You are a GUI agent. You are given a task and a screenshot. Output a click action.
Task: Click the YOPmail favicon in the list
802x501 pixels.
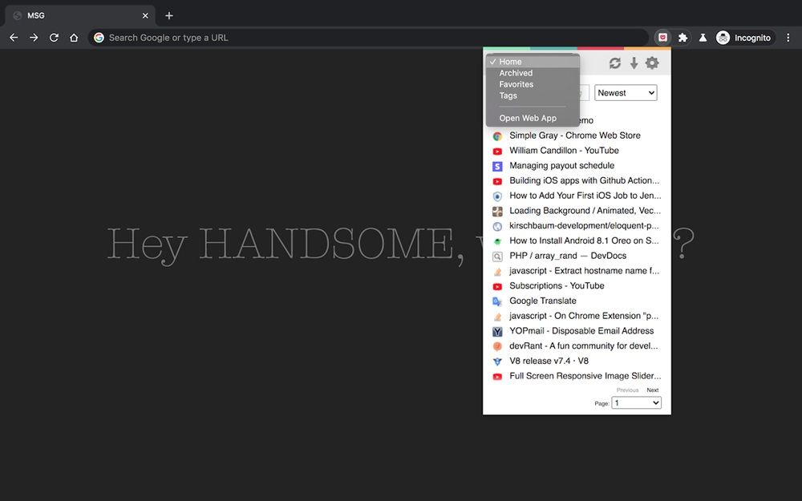(498, 330)
